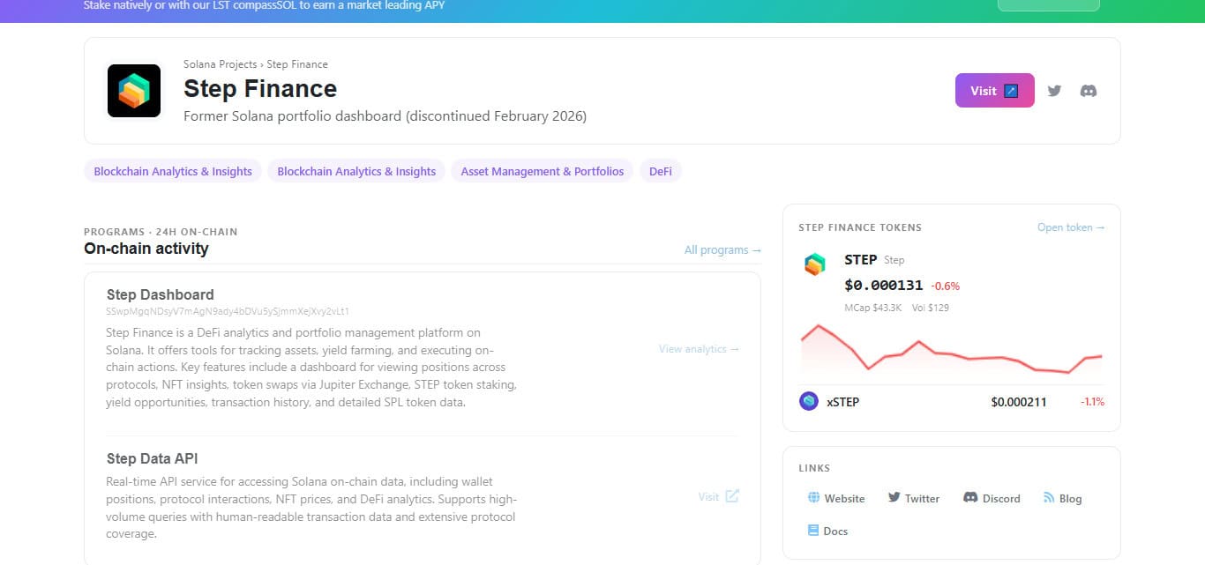Click the Step Finance breadcrumb item
Viewport: 1205px width, 565px height.
pyautogui.click(x=297, y=64)
